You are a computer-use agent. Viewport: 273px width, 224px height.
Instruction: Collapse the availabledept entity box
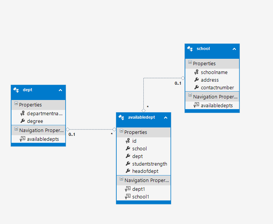click(165, 118)
